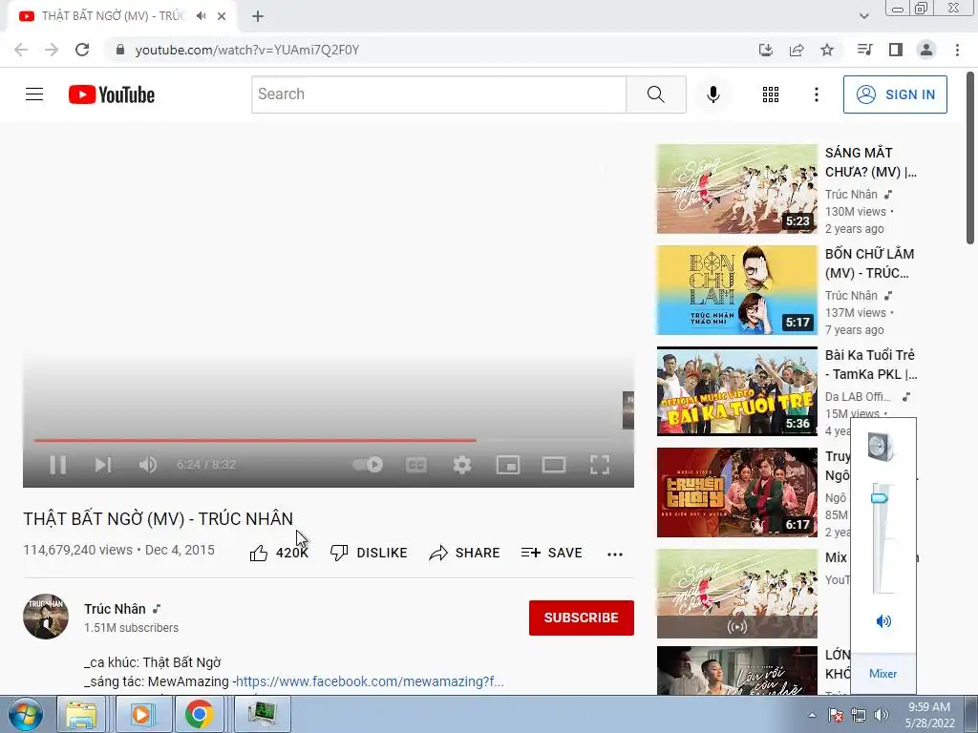Seek on the red video progress bar

[x=255, y=441]
